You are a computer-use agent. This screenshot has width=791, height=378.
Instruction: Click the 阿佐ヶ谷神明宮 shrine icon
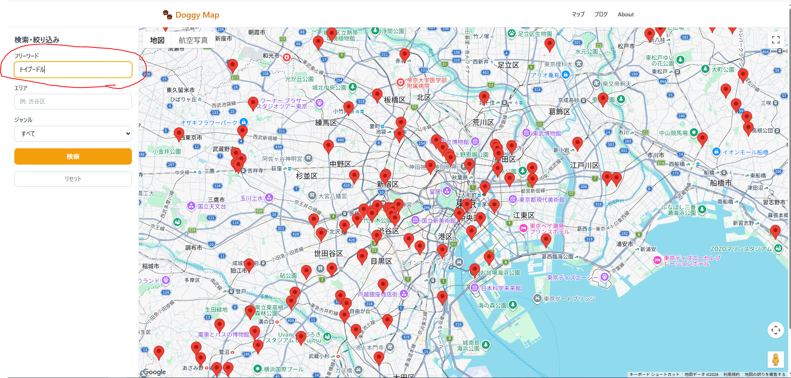308,158
